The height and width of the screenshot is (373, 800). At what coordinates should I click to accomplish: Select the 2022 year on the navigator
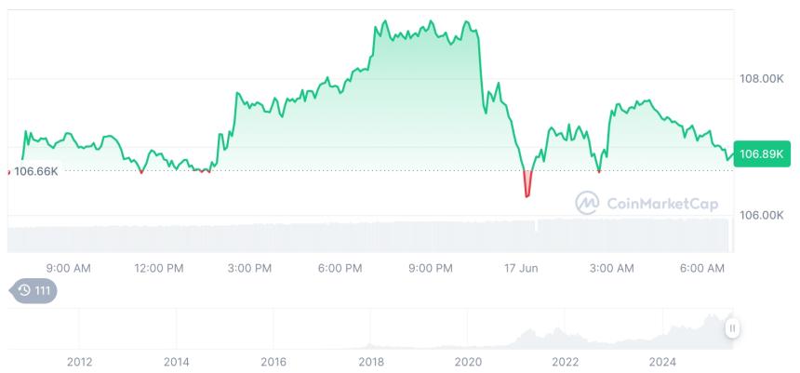pyautogui.click(x=566, y=361)
